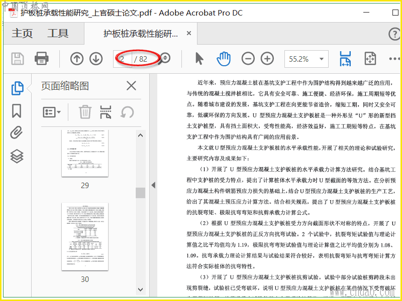402x301 pixels.
Task: Maximize the Acrobat window
Action: click(395, 12)
